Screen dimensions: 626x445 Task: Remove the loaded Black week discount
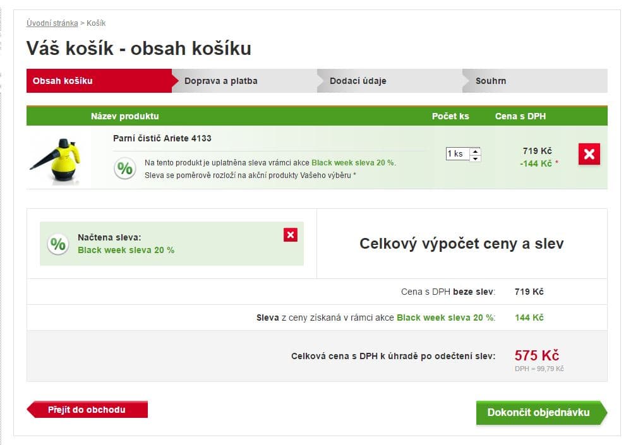coord(290,235)
